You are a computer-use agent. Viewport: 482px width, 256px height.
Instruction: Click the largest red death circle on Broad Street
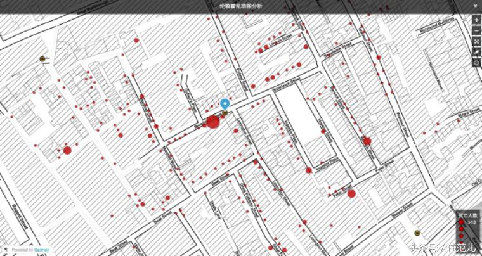click(x=213, y=122)
